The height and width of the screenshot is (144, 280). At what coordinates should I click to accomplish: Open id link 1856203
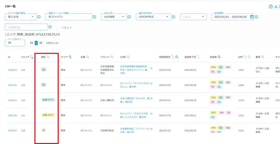click(12, 70)
